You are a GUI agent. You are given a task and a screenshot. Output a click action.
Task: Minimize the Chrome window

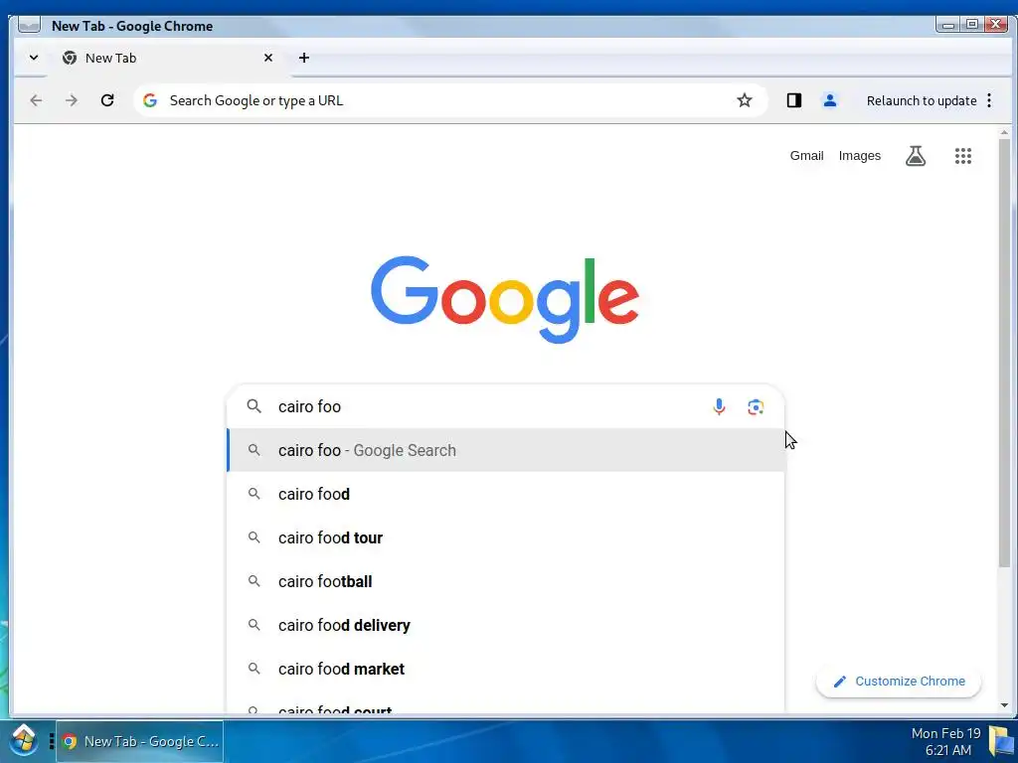[x=947, y=25]
